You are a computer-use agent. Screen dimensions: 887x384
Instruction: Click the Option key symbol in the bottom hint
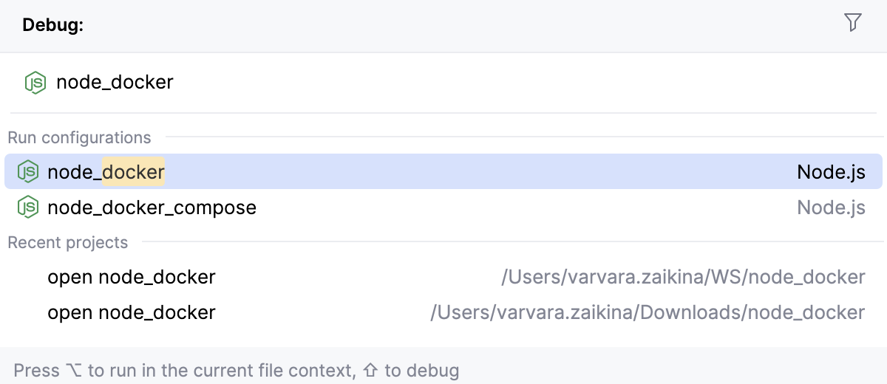pyautogui.click(x=74, y=371)
